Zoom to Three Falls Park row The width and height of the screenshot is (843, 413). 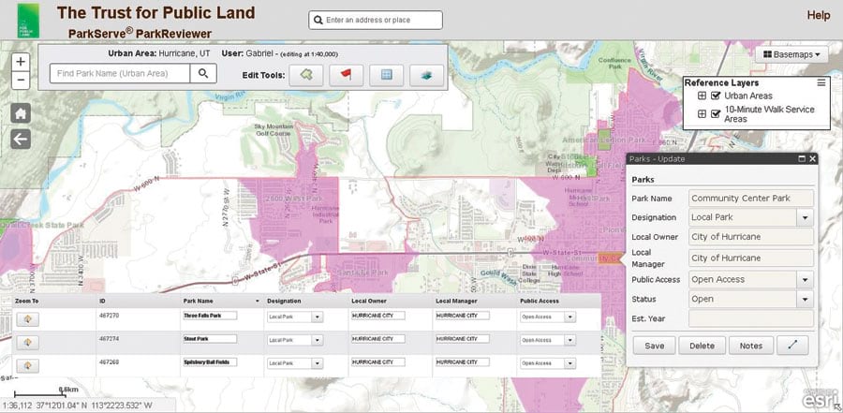(x=27, y=318)
